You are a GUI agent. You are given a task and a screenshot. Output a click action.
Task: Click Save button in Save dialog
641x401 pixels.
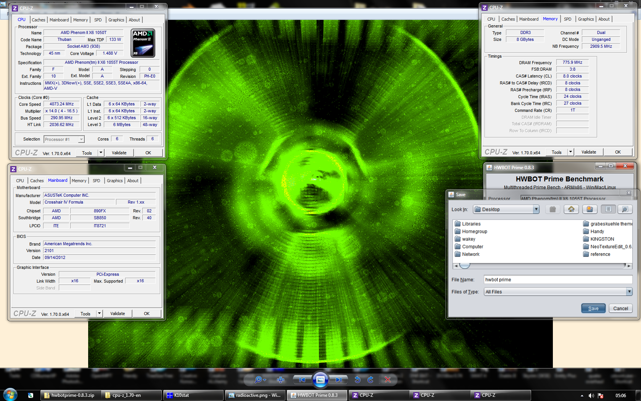coord(593,309)
